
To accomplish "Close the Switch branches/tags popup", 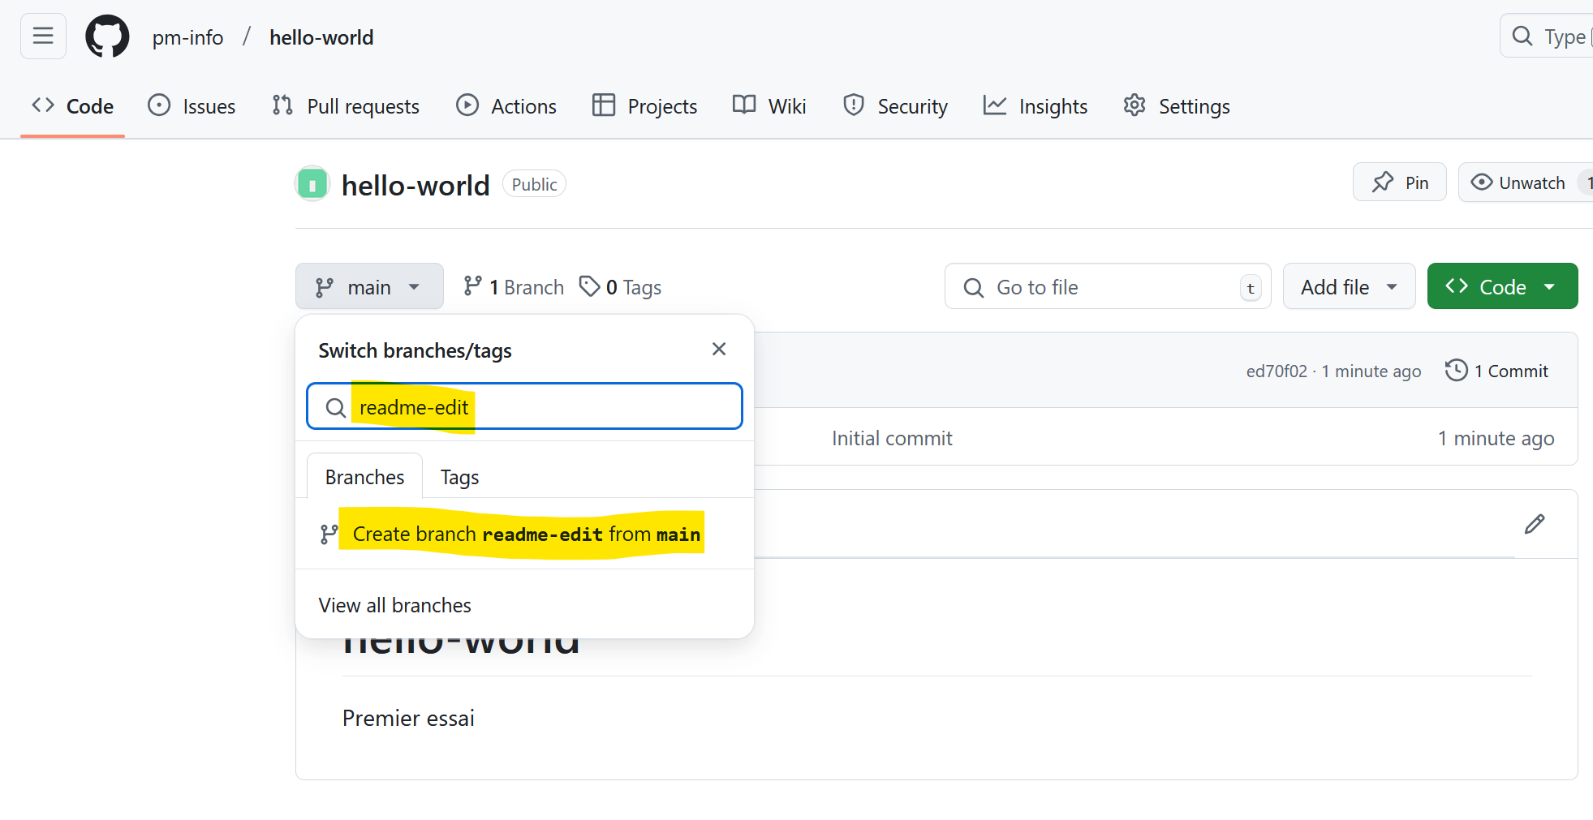I will coord(718,349).
